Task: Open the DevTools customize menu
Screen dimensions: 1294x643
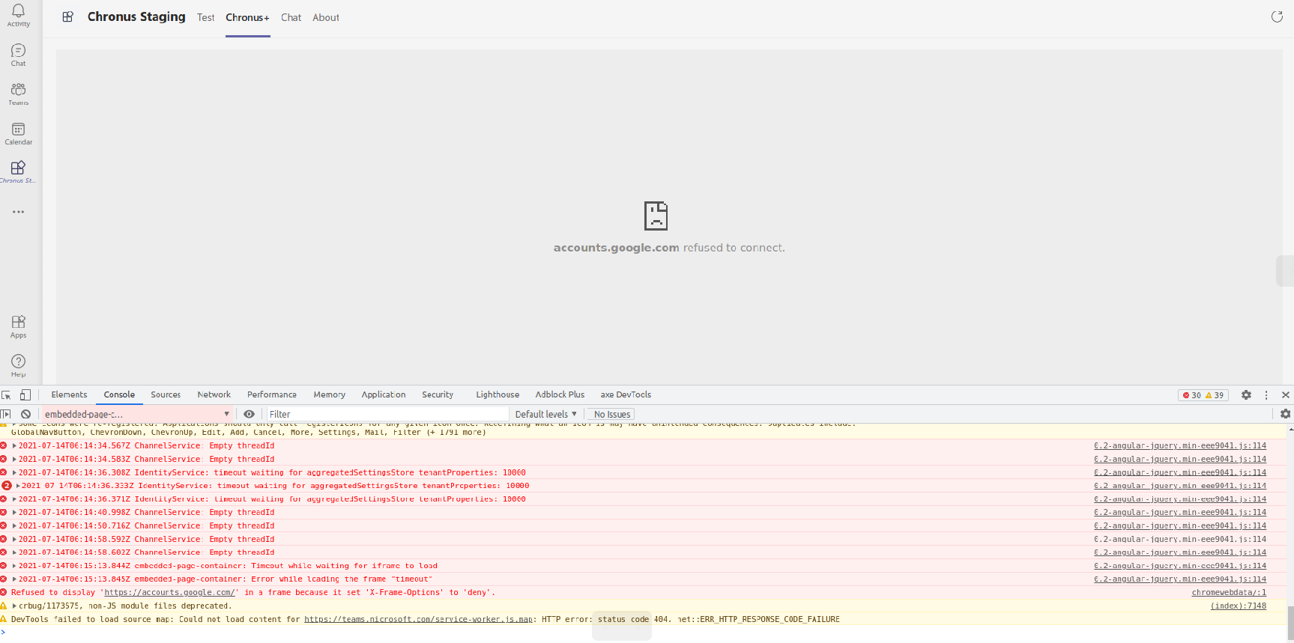Action: tap(1266, 394)
